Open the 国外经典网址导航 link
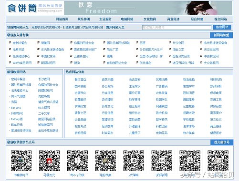 click(118, 43)
